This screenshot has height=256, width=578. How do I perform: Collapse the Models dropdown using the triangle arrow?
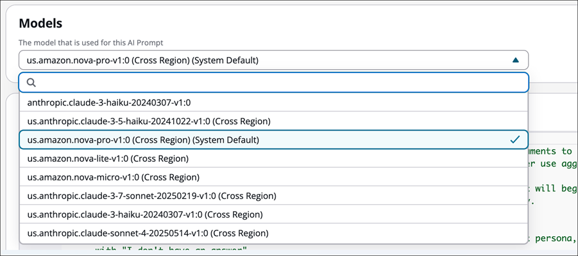pyautogui.click(x=515, y=60)
